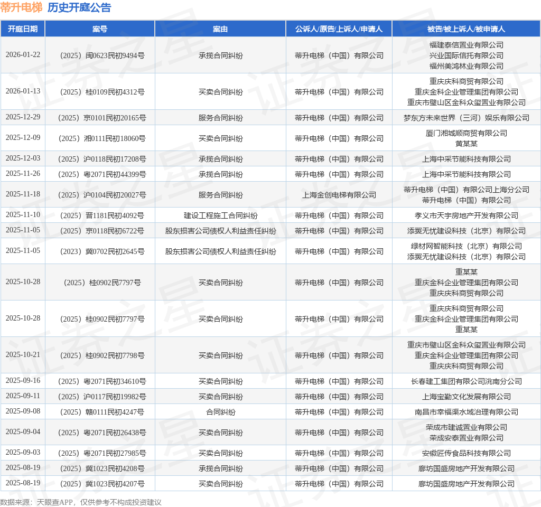This screenshot has height=507, width=541.
Task: Click case number 粤2071民初34610号
Action: pos(102,381)
